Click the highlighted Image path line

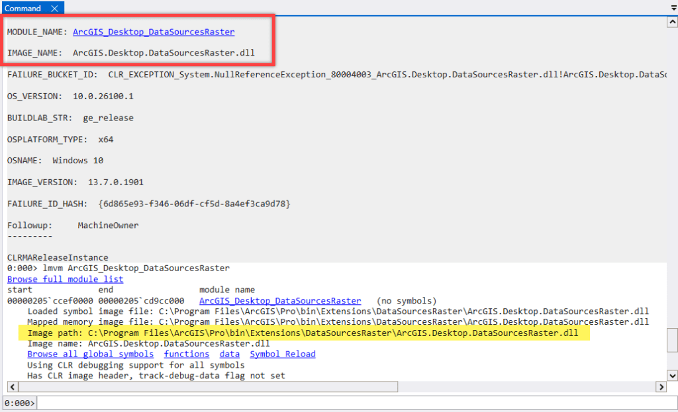point(303,333)
